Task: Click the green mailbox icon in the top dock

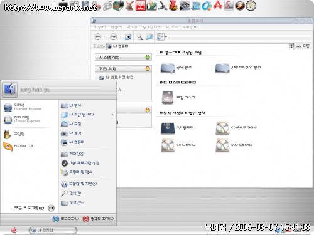Action: point(118,5)
